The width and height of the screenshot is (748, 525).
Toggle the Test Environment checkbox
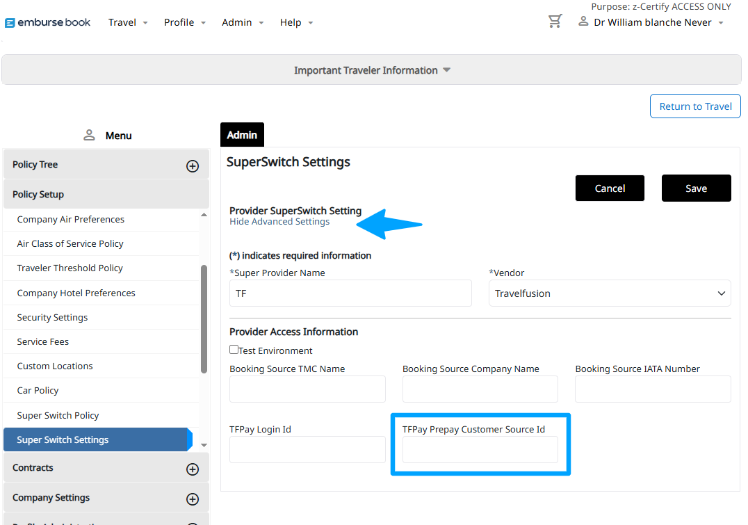234,349
